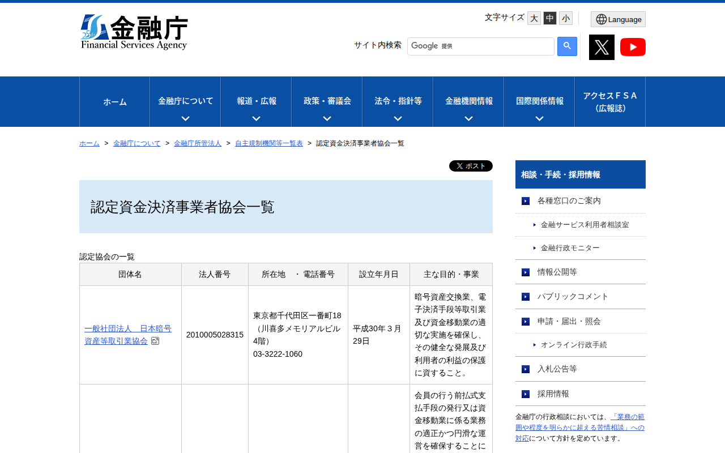Set text size to 小
The width and height of the screenshot is (725, 453).
tap(565, 18)
